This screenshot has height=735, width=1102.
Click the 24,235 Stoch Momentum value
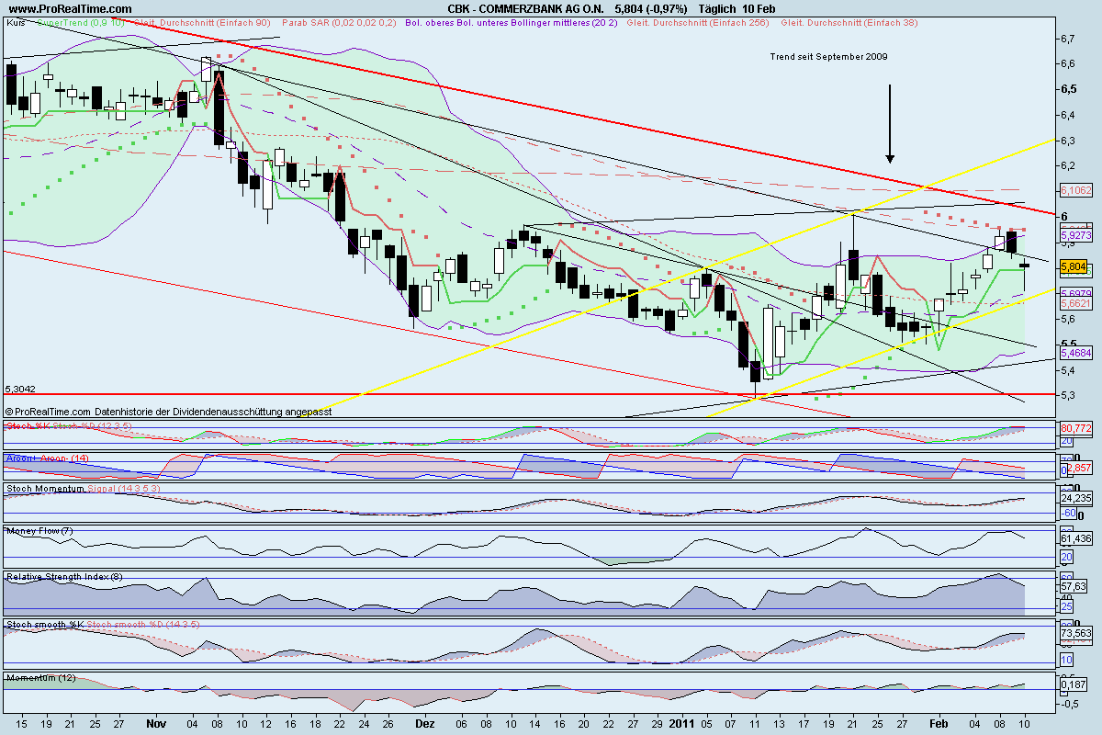coord(1075,499)
